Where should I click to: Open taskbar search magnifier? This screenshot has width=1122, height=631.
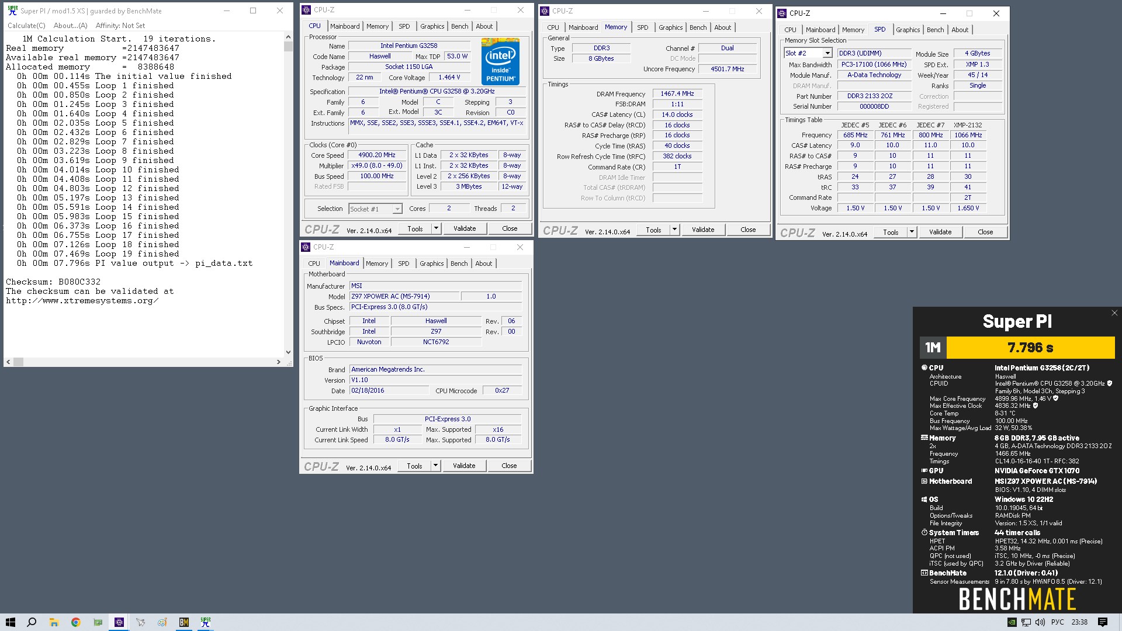32,622
